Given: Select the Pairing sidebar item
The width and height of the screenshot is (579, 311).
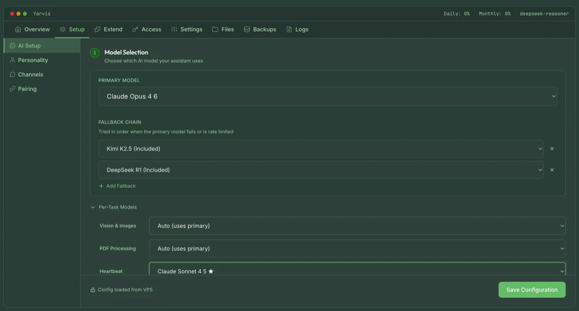Looking at the screenshot, I should (x=27, y=89).
